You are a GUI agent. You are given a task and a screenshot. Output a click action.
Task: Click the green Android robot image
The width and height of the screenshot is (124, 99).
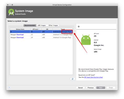click(86, 40)
